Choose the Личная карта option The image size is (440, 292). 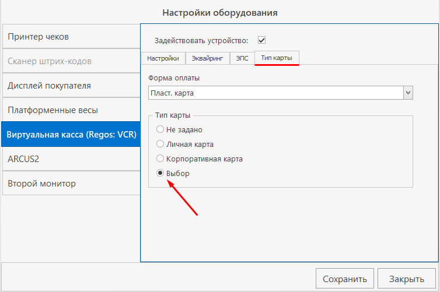(x=160, y=144)
